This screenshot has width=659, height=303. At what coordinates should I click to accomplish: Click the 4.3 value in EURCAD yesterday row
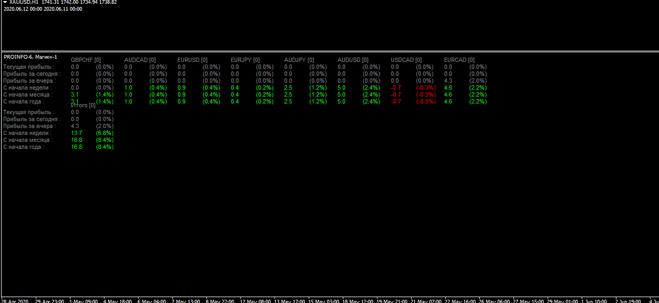point(448,81)
